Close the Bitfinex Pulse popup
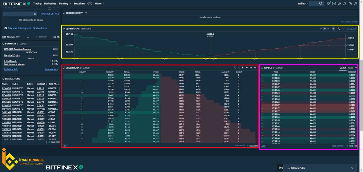This screenshot has width=363, height=172. [352, 168]
